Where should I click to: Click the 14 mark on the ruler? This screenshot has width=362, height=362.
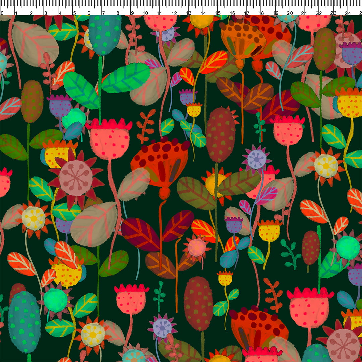coord(203,13)
